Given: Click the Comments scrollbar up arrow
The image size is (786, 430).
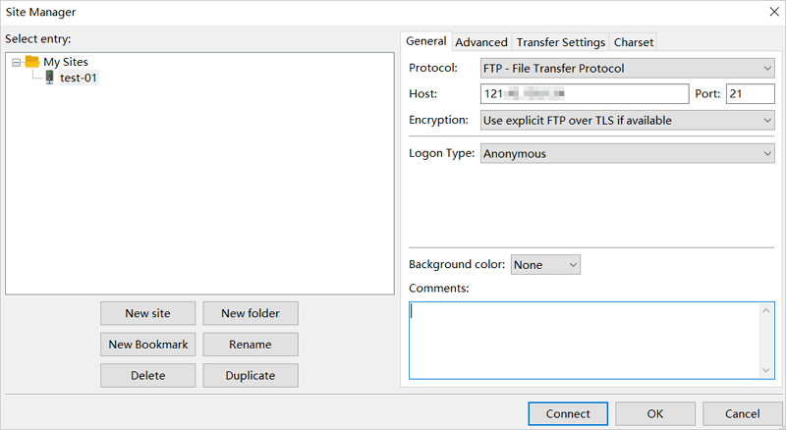Looking at the screenshot, I should click(766, 311).
